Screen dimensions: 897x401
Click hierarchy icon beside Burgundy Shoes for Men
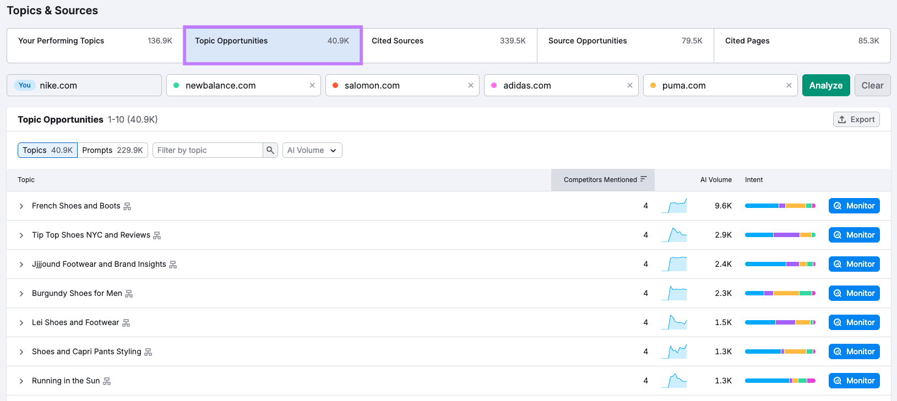(129, 294)
